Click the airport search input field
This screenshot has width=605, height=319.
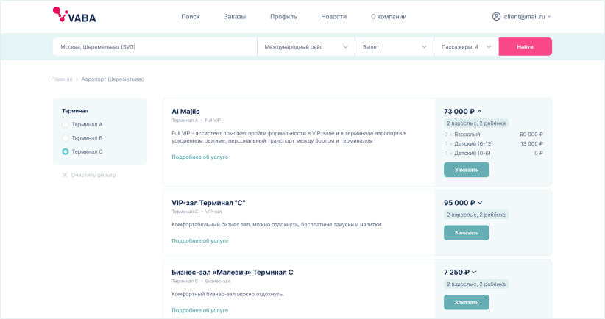[x=155, y=47]
